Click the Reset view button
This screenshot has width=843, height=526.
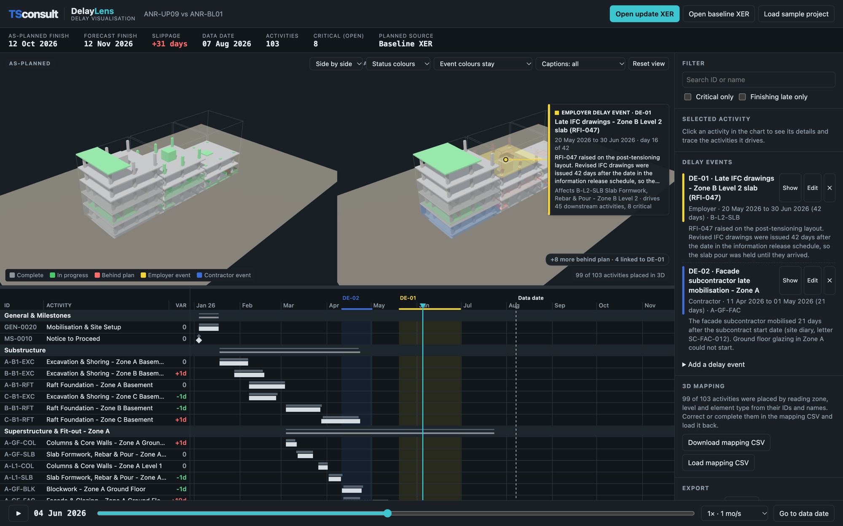coord(648,64)
